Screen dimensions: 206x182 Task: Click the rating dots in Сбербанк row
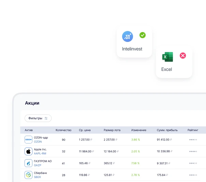coord(193,175)
